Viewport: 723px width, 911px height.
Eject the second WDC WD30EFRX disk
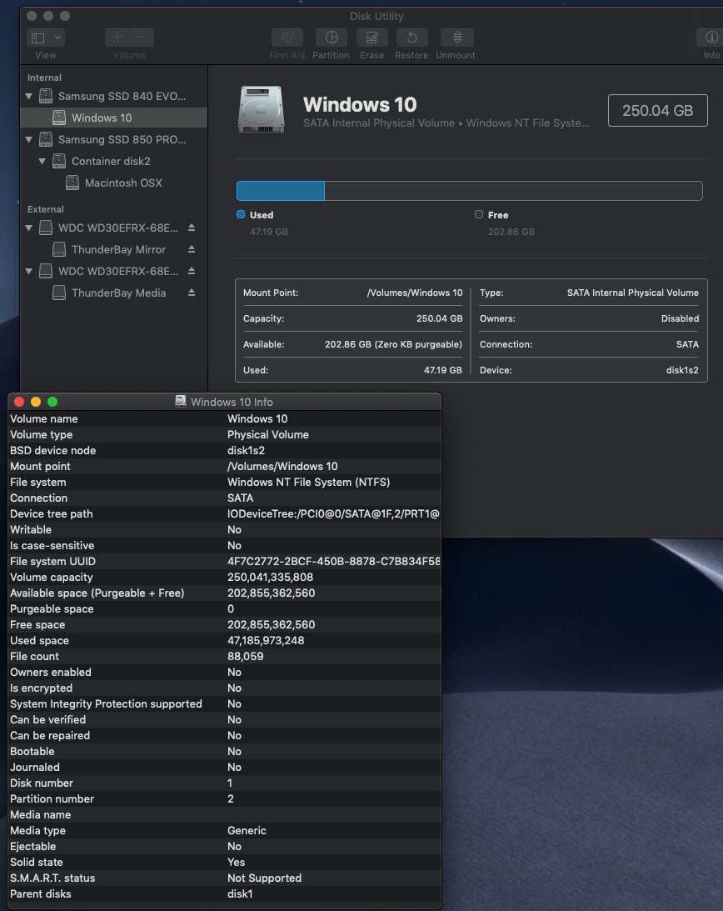[191, 272]
